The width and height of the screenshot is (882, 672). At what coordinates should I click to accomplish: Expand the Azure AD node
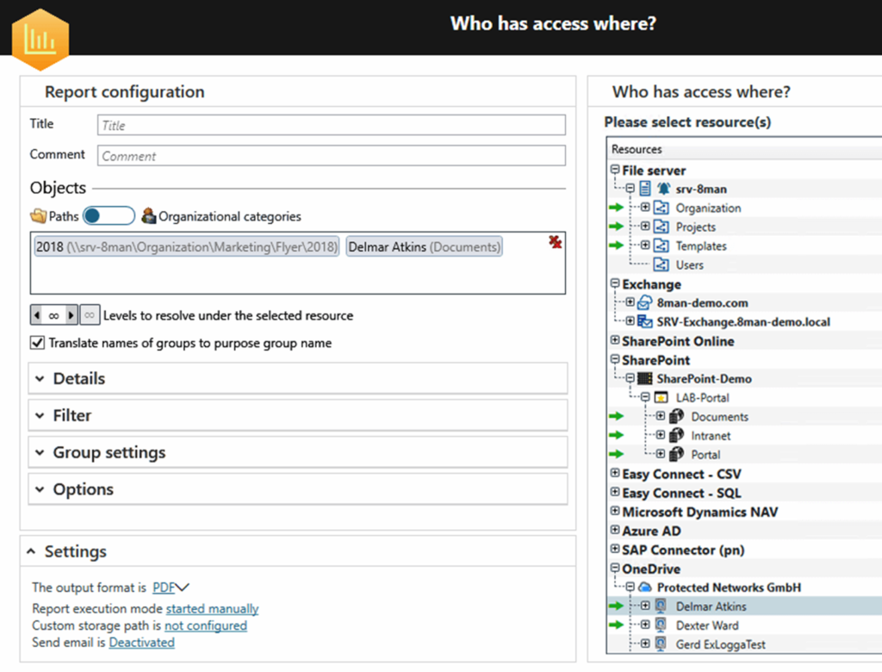615,530
